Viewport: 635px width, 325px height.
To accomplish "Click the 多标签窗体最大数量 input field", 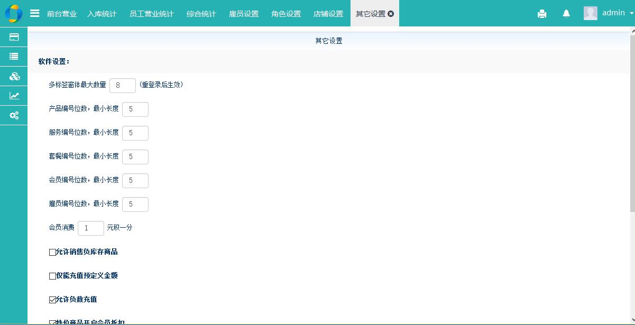I will pos(123,86).
